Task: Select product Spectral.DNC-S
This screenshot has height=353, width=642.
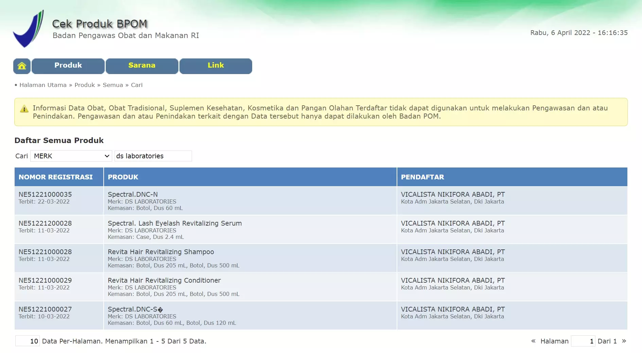Action: point(135,309)
